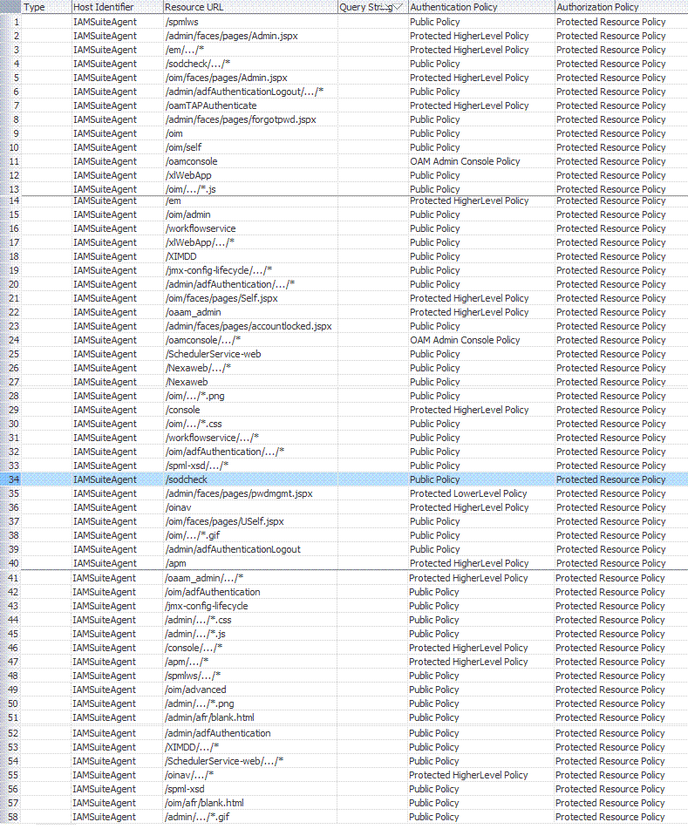The height and width of the screenshot is (829, 688).
Task: Click the /oamTAPAuthenticate resource cell
Action: 250,105
